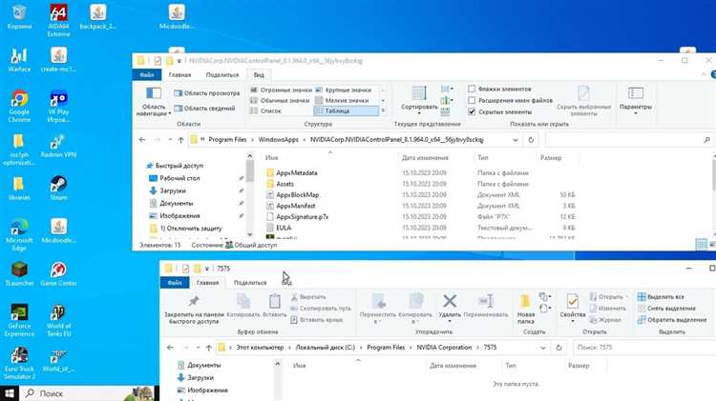Open Google Chrome desktop shortcut
716x401 pixels.
coord(19,106)
